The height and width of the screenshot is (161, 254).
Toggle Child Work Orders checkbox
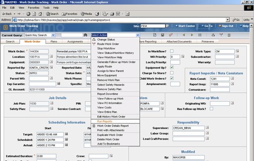pyautogui.click(x=172, y=78)
